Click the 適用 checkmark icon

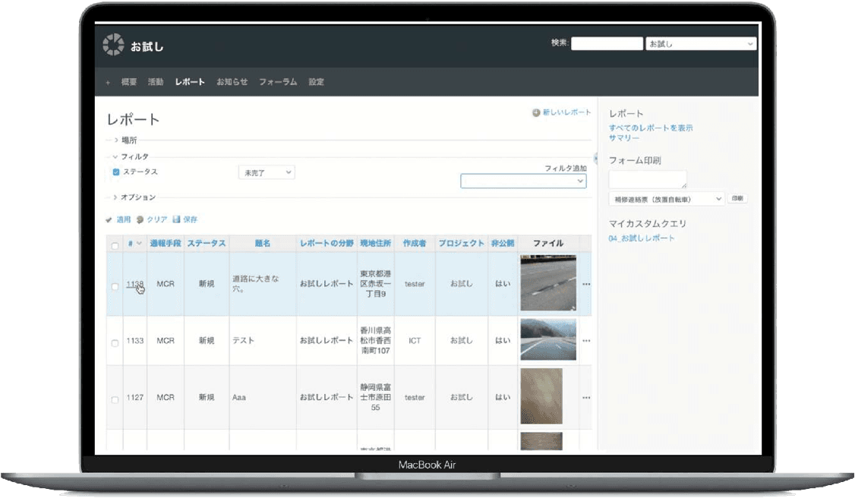[x=109, y=219]
